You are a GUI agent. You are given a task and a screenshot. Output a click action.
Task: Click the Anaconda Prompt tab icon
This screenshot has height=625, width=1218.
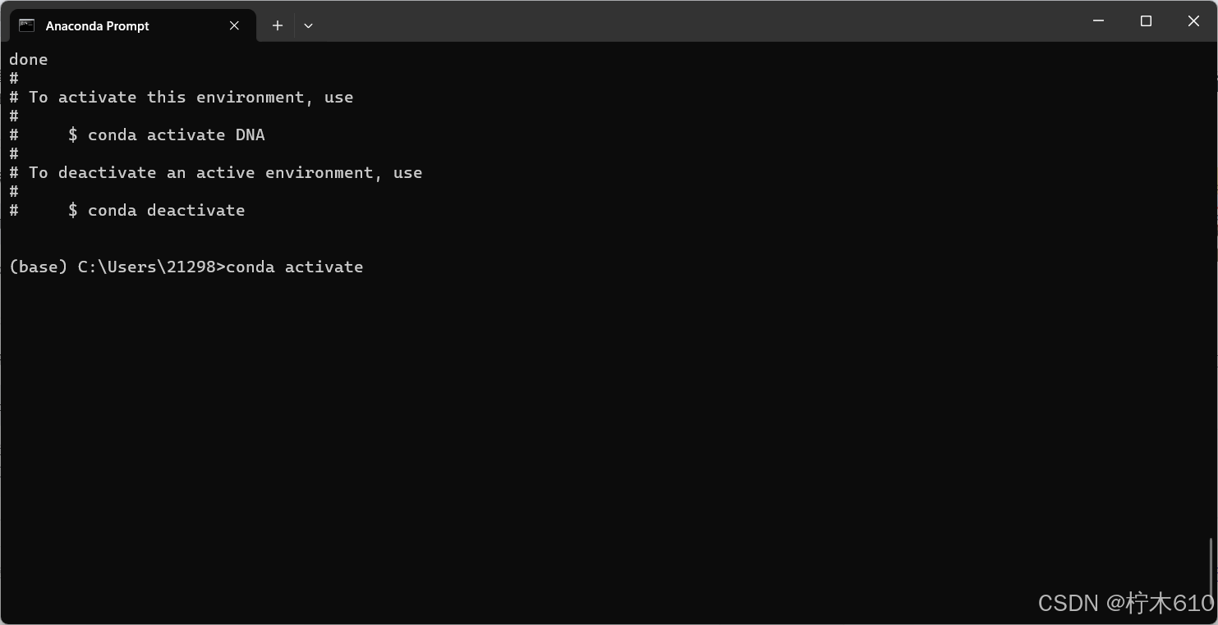(x=25, y=25)
